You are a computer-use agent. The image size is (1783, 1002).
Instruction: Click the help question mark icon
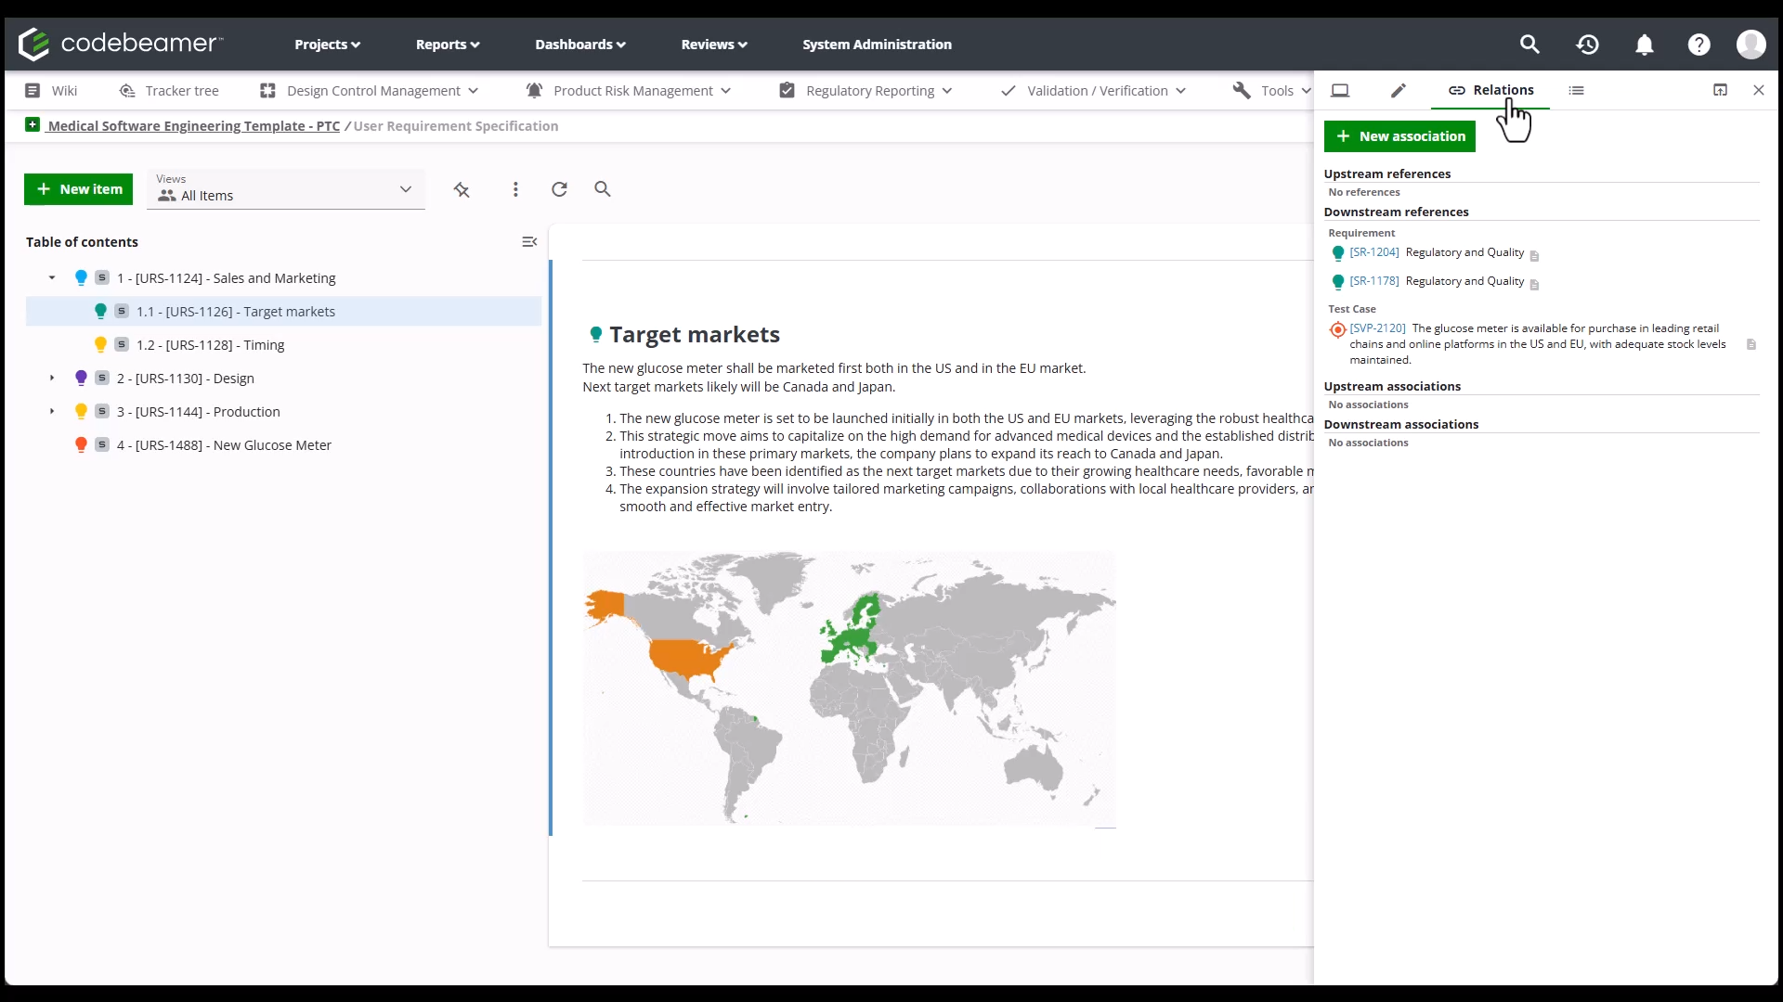coord(1698,44)
